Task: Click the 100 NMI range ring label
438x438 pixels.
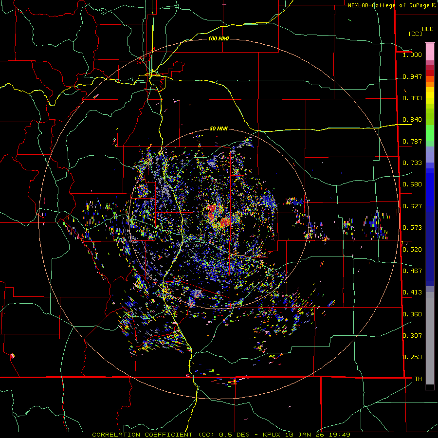Action: (219, 38)
